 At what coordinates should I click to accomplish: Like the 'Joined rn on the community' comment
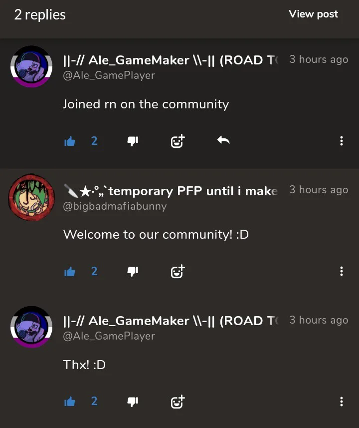69,141
